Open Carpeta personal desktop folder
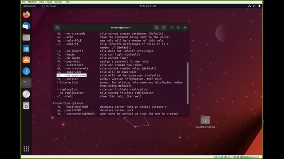The width and height of the screenshot is (284, 159). point(205,122)
